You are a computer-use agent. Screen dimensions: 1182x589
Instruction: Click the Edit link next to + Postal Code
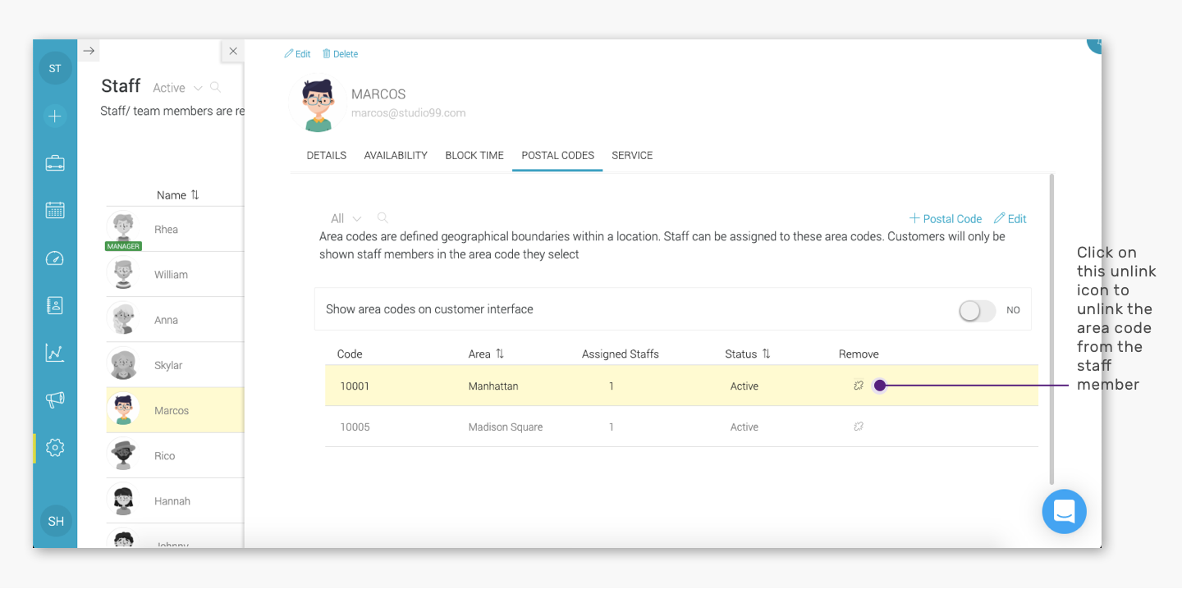(1010, 219)
